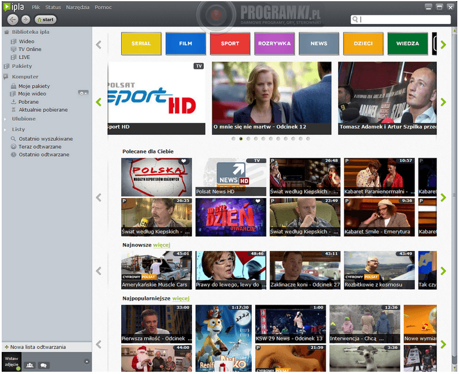Click the vertical scrollbar on the right

click(x=454, y=195)
